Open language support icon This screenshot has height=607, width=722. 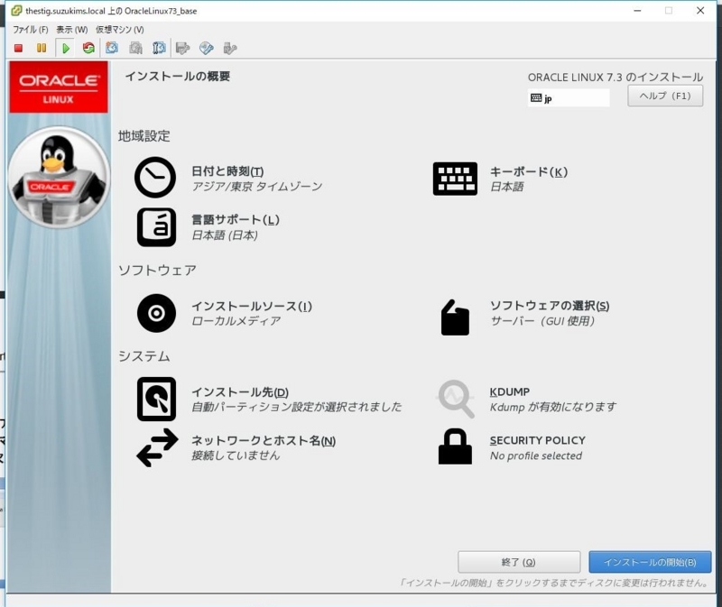pyautogui.click(x=156, y=227)
